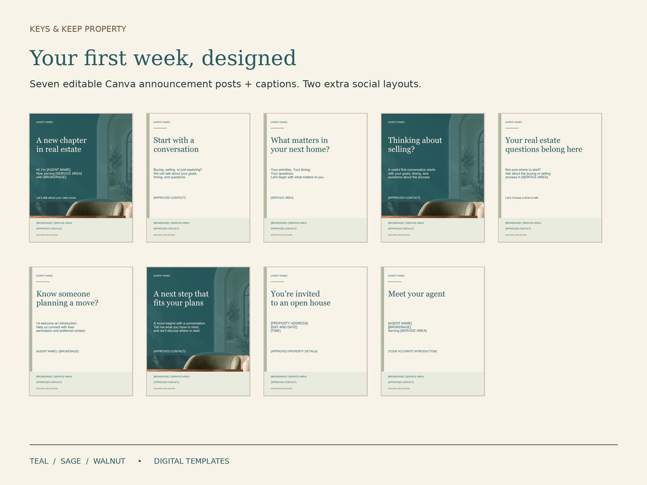Pick the 'Know someone planning a move?' template
The width and height of the screenshot is (647, 485).
click(x=81, y=331)
